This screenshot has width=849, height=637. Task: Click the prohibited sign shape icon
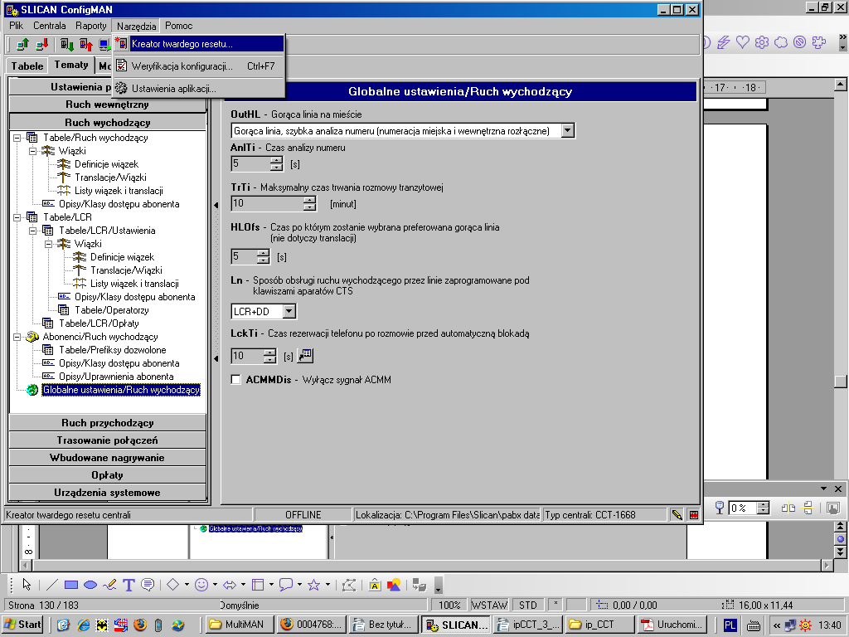click(x=800, y=41)
